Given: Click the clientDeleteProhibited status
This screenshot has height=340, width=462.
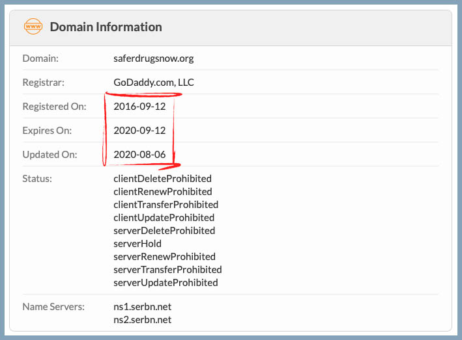Looking at the screenshot, I should click(x=162, y=179).
